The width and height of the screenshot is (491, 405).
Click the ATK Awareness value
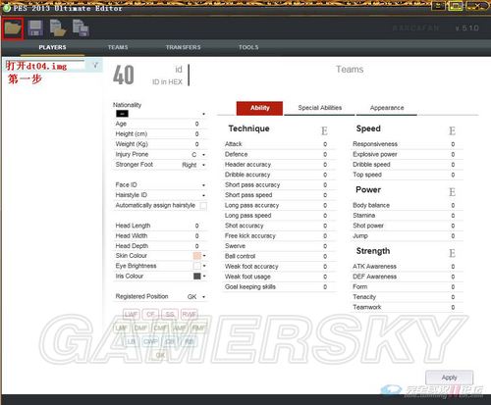tap(453, 267)
